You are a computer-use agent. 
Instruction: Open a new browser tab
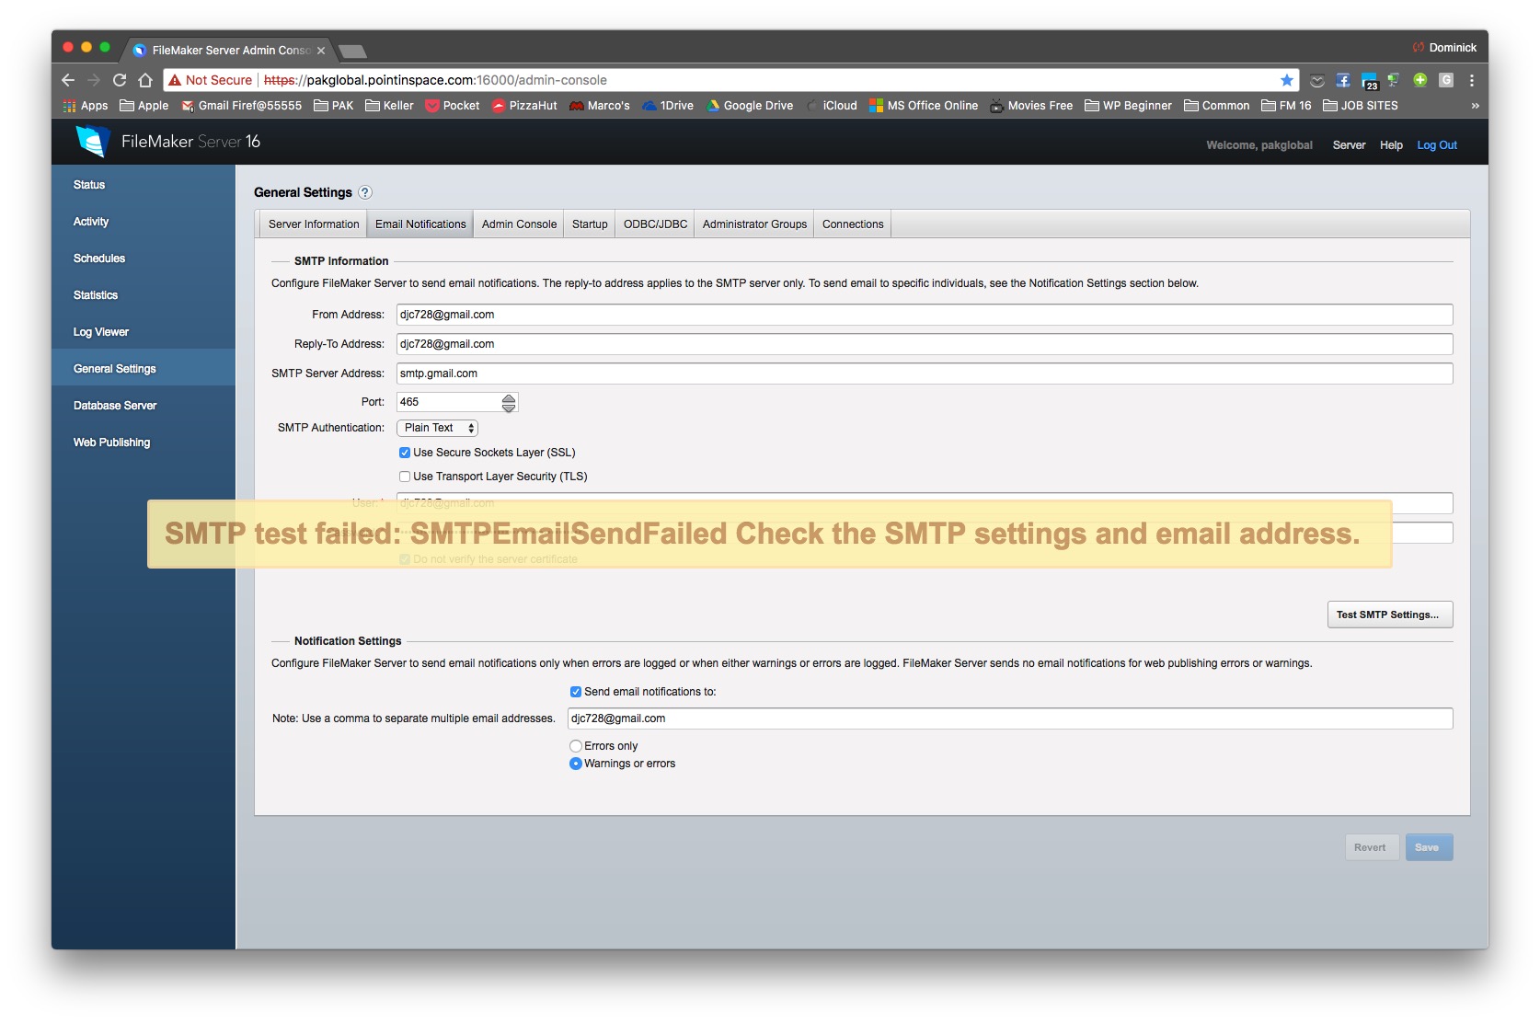click(352, 51)
